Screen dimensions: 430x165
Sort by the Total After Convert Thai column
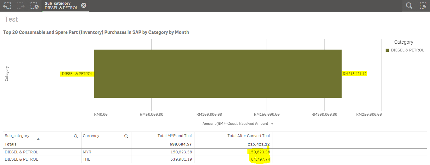point(248,136)
